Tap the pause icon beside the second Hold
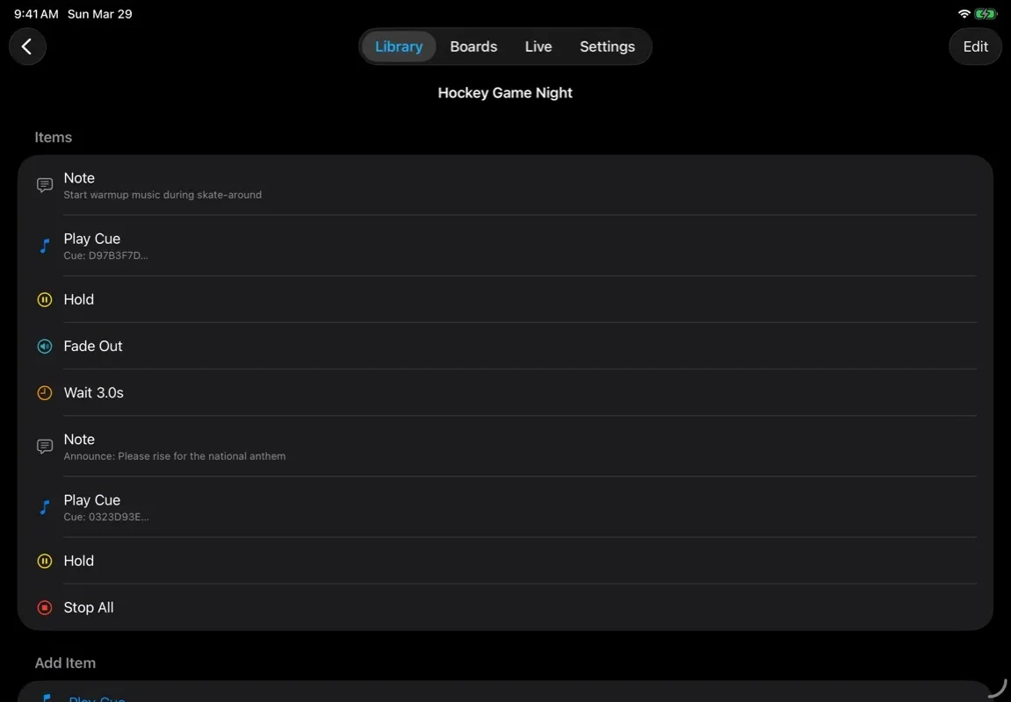 (44, 561)
